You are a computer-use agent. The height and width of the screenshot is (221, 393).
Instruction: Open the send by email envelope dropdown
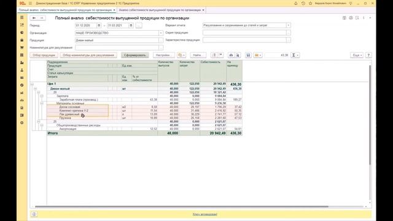point(258,55)
